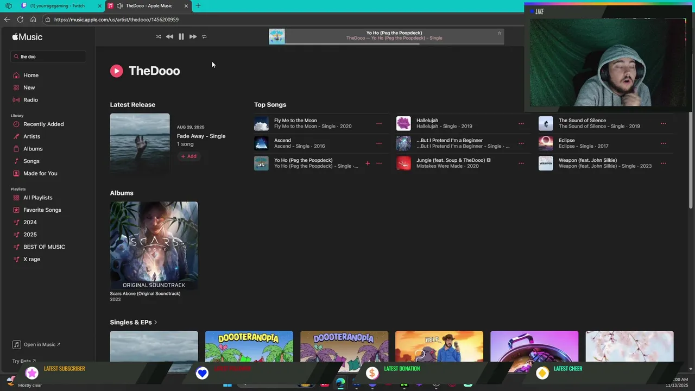Play the Eclipse song artwork
This screenshot has height=391, width=695.
click(x=546, y=143)
